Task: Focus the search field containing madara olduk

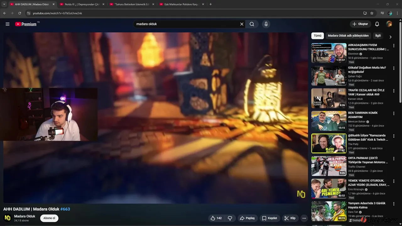Action: [187, 24]
